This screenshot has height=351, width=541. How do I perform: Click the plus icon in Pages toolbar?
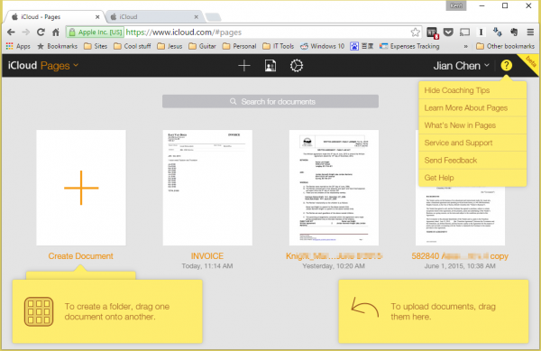point(244,65)
